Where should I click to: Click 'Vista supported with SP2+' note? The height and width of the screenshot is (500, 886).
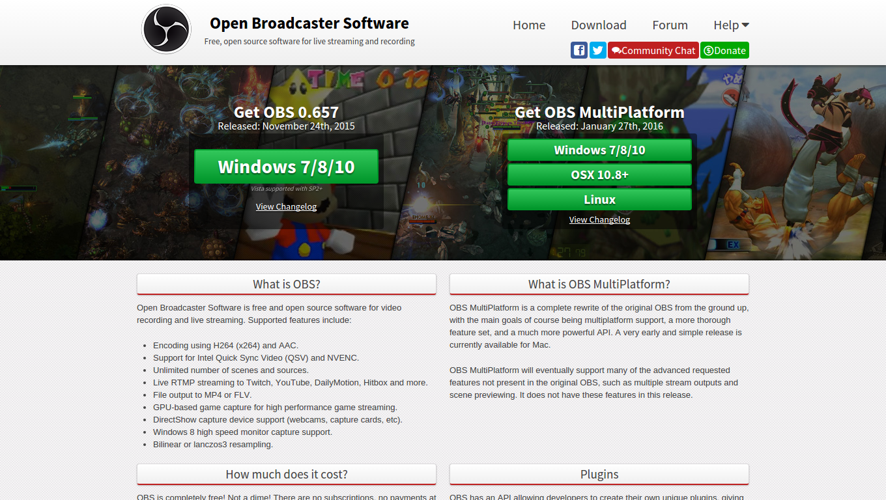(x=287, y=189)
